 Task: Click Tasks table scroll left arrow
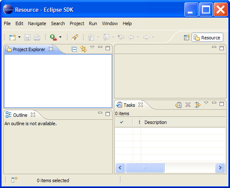120,168
